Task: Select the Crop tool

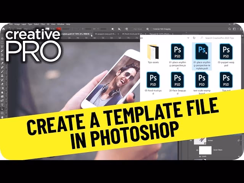Action: tap(2, 55)
